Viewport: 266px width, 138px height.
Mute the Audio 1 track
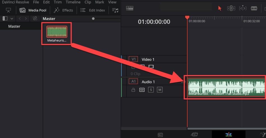coord(160,90)
